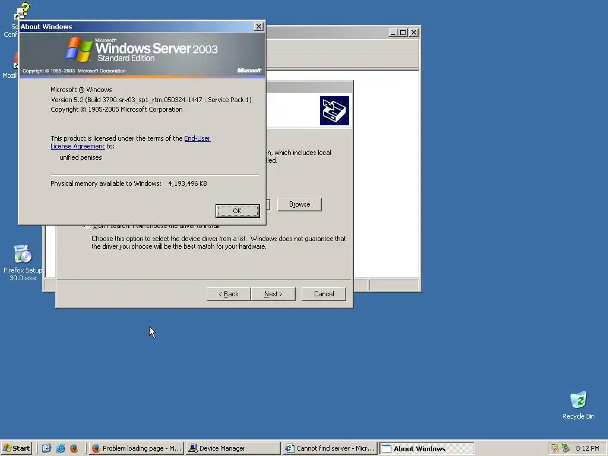Click the hardware wizard device icon image
Viewport: 608px width, 456px height.
[x=334, y=111]
